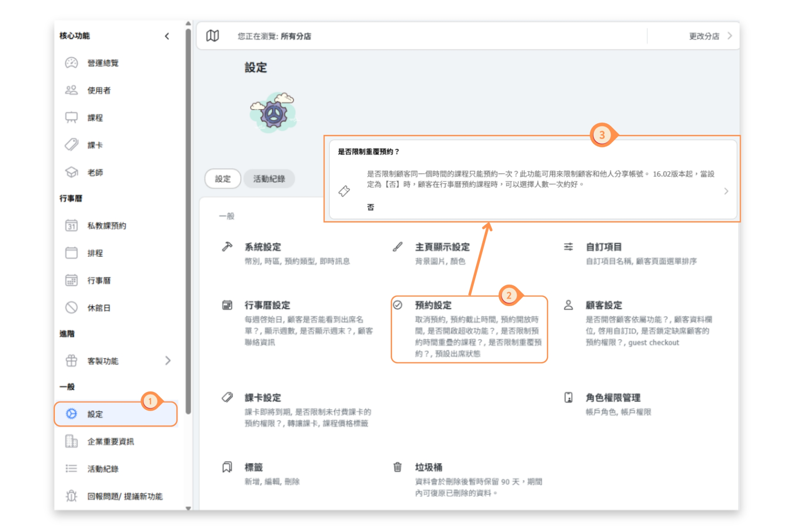Select the 課卡 tag icon in sidebar

click(x=71, y=145)
